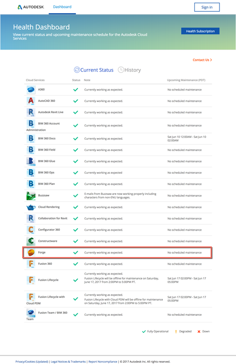Click the Report Noncompliance link

[103, 362]
